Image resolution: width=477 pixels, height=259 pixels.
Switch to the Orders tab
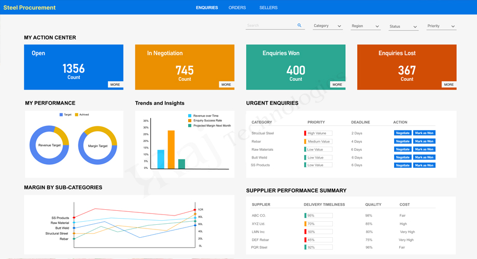[237, 8]
